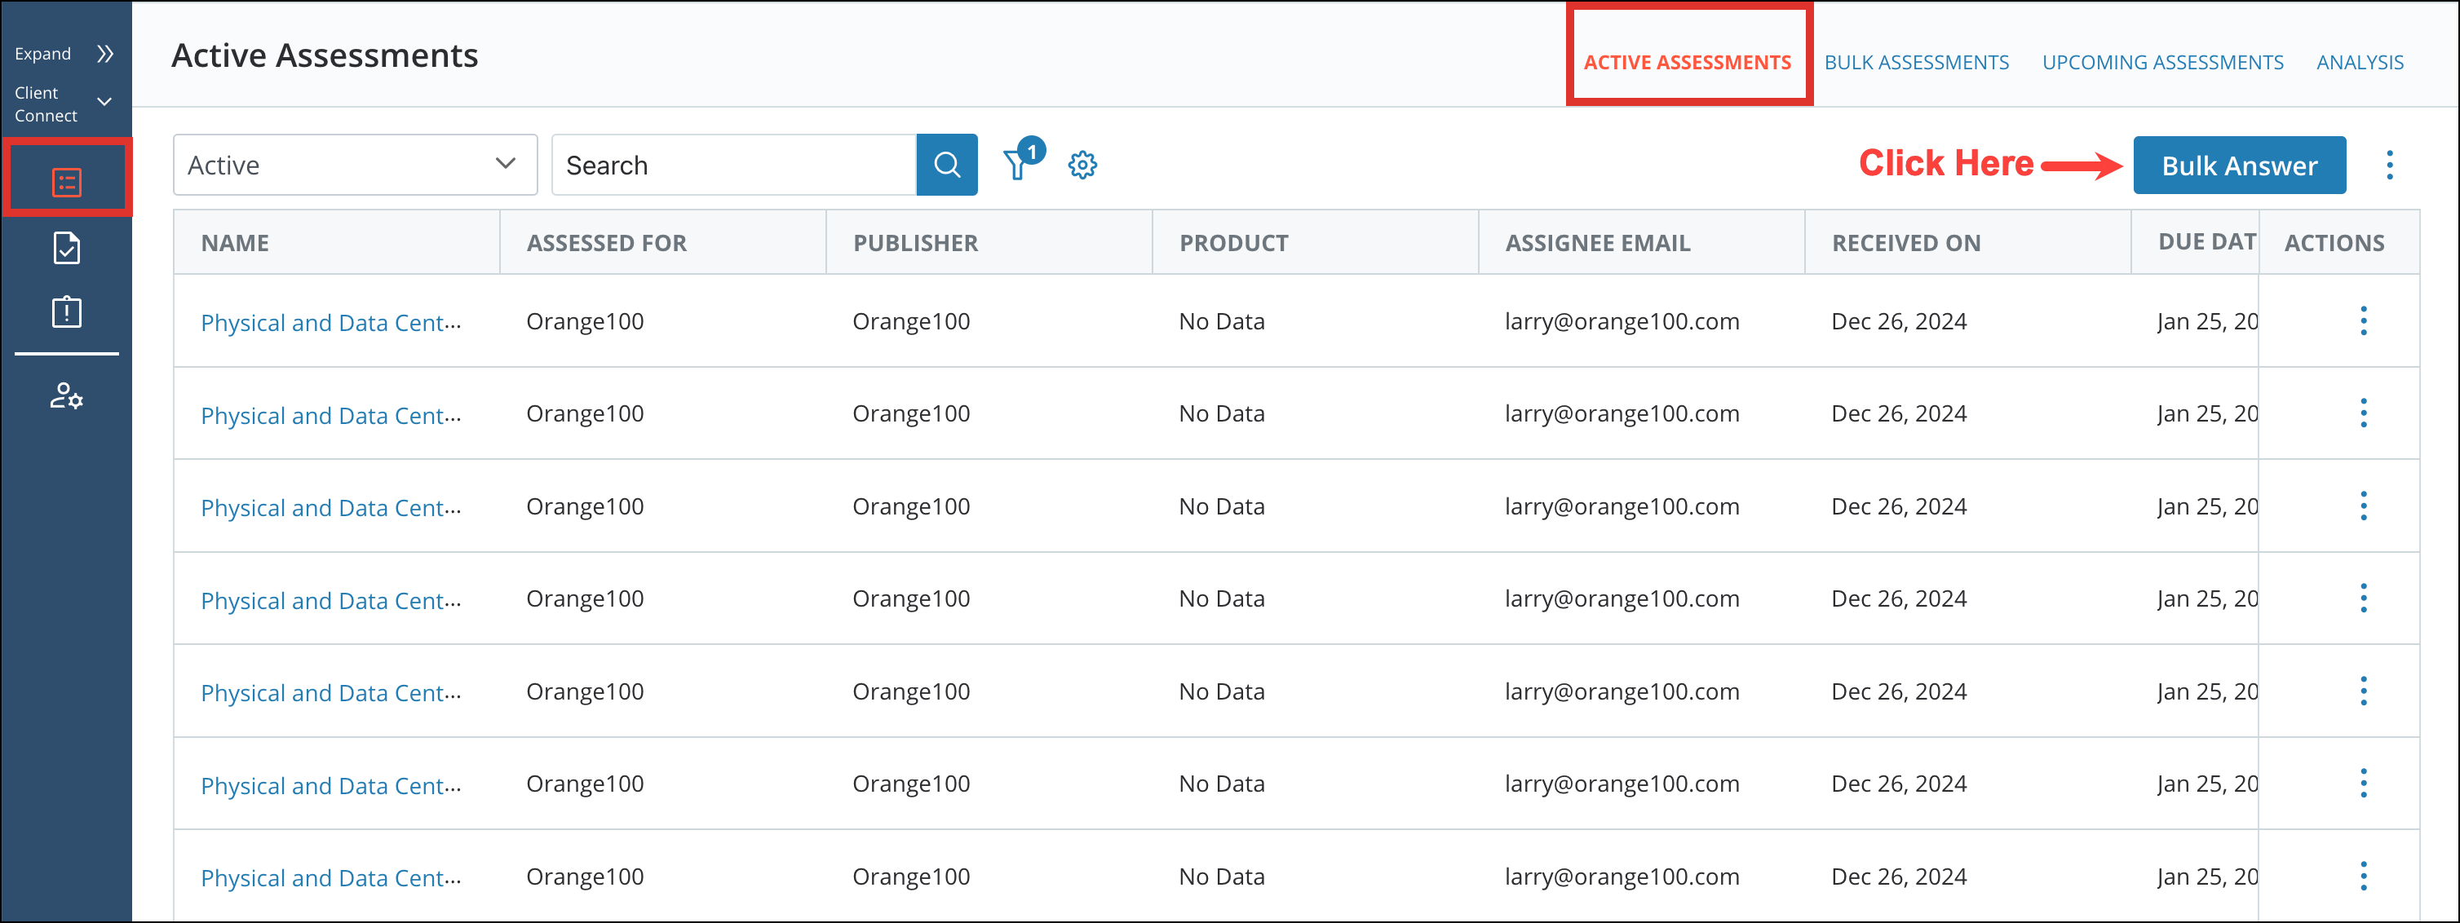The width and height of the screenshot is (2460, 923).
Task: Open the second row's Physical and Data Cent... link
Action: click(330, 414)
